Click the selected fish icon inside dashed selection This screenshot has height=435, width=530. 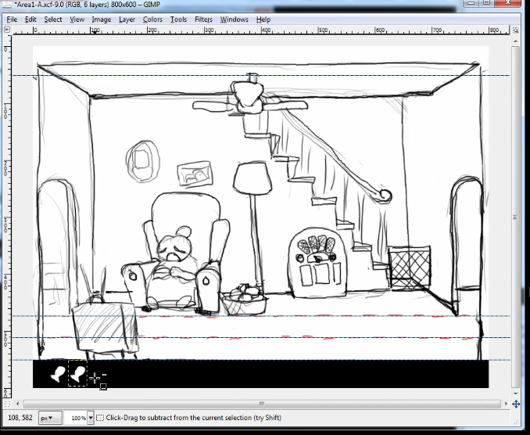click(77, 373)
